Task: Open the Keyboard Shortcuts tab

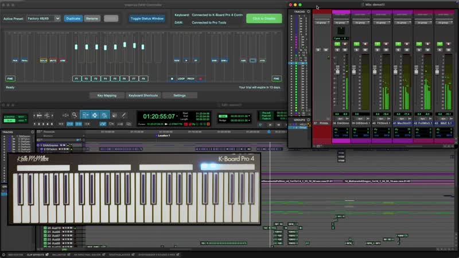Action: click(x=143, y=95)
